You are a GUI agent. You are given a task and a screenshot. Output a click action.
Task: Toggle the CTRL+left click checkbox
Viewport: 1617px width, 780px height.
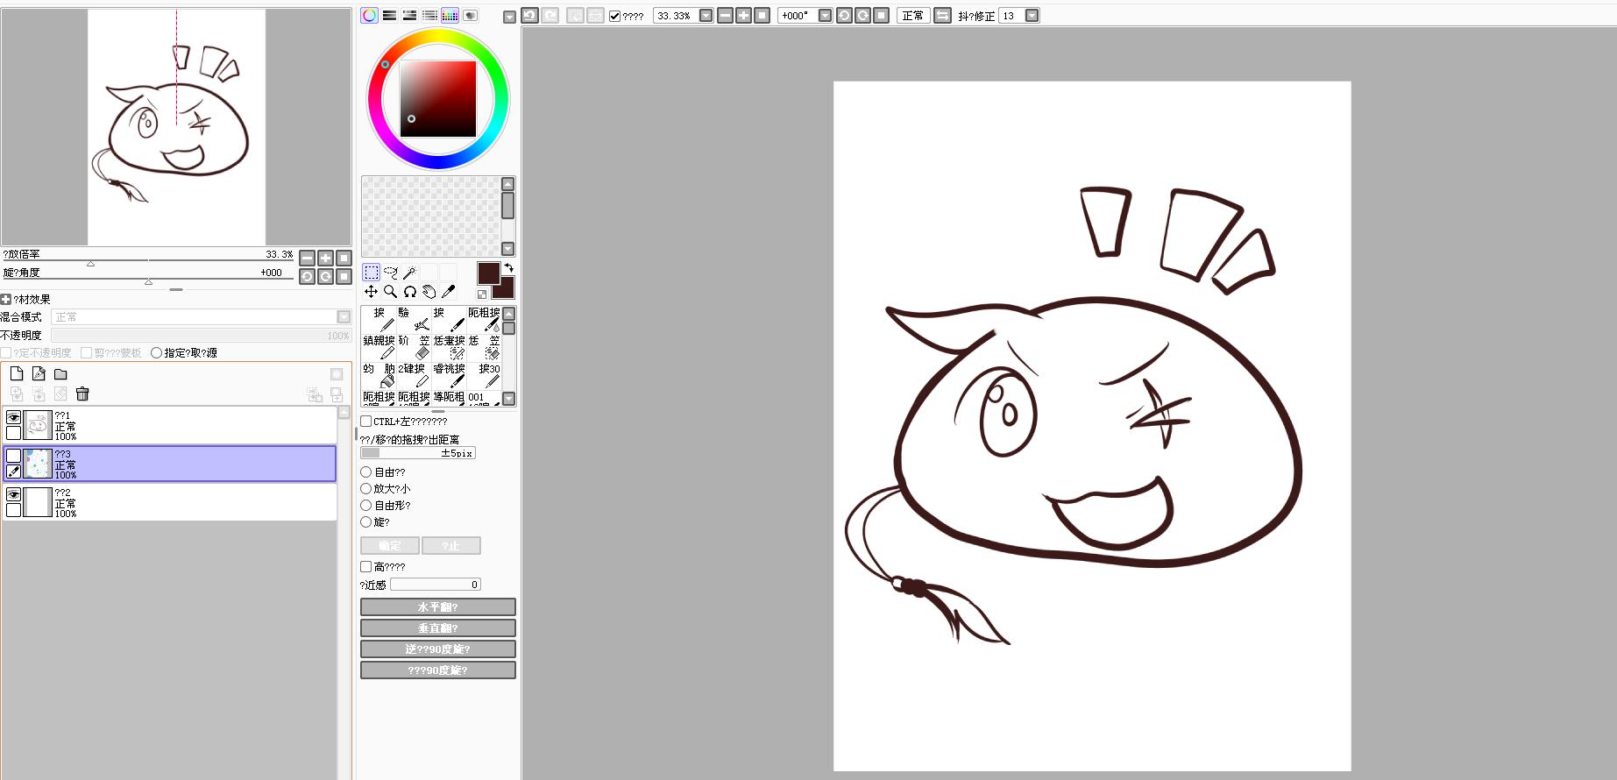point(366,422)
